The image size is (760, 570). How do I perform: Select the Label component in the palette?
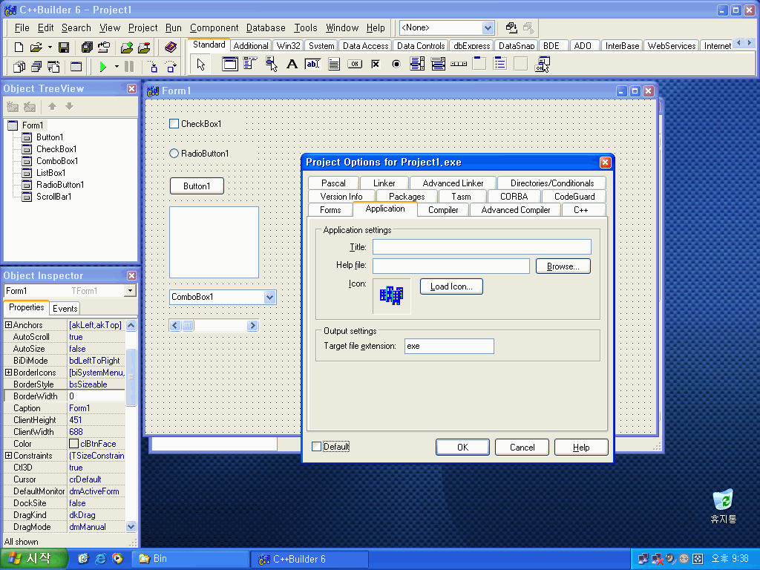tap(292, 65)
